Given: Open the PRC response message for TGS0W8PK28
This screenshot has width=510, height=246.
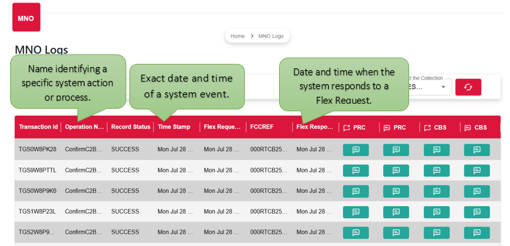Looking at the screenshot, I should pyautogui.click(x=396, y=150).
